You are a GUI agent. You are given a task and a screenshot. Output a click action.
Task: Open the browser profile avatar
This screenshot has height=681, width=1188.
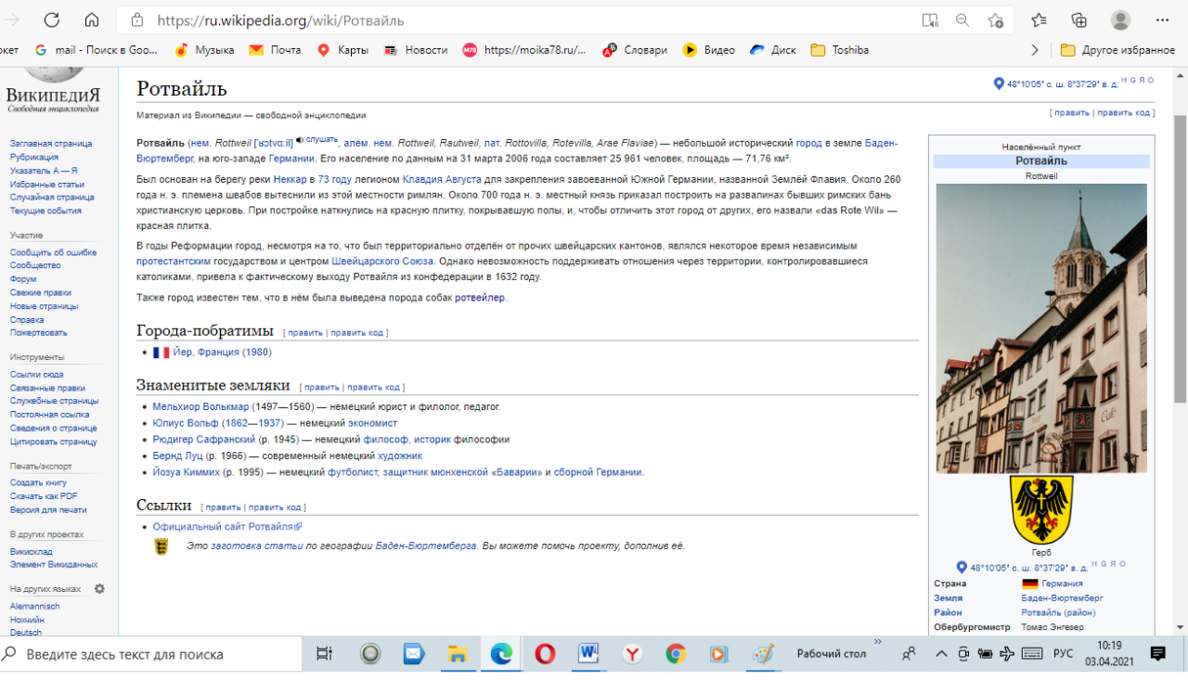pos(1121,20)
